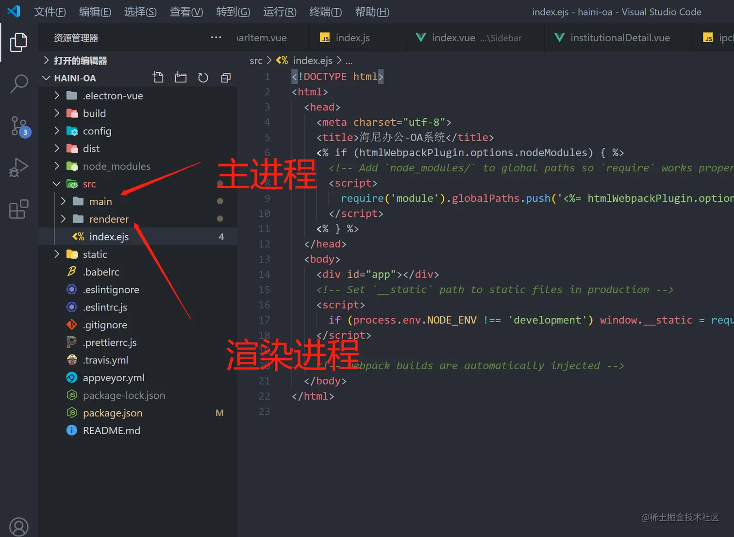Viewport: 734px width, 537px height.
Task: Click the src breadcrumb in editor
Action: (x=256, y=61)
